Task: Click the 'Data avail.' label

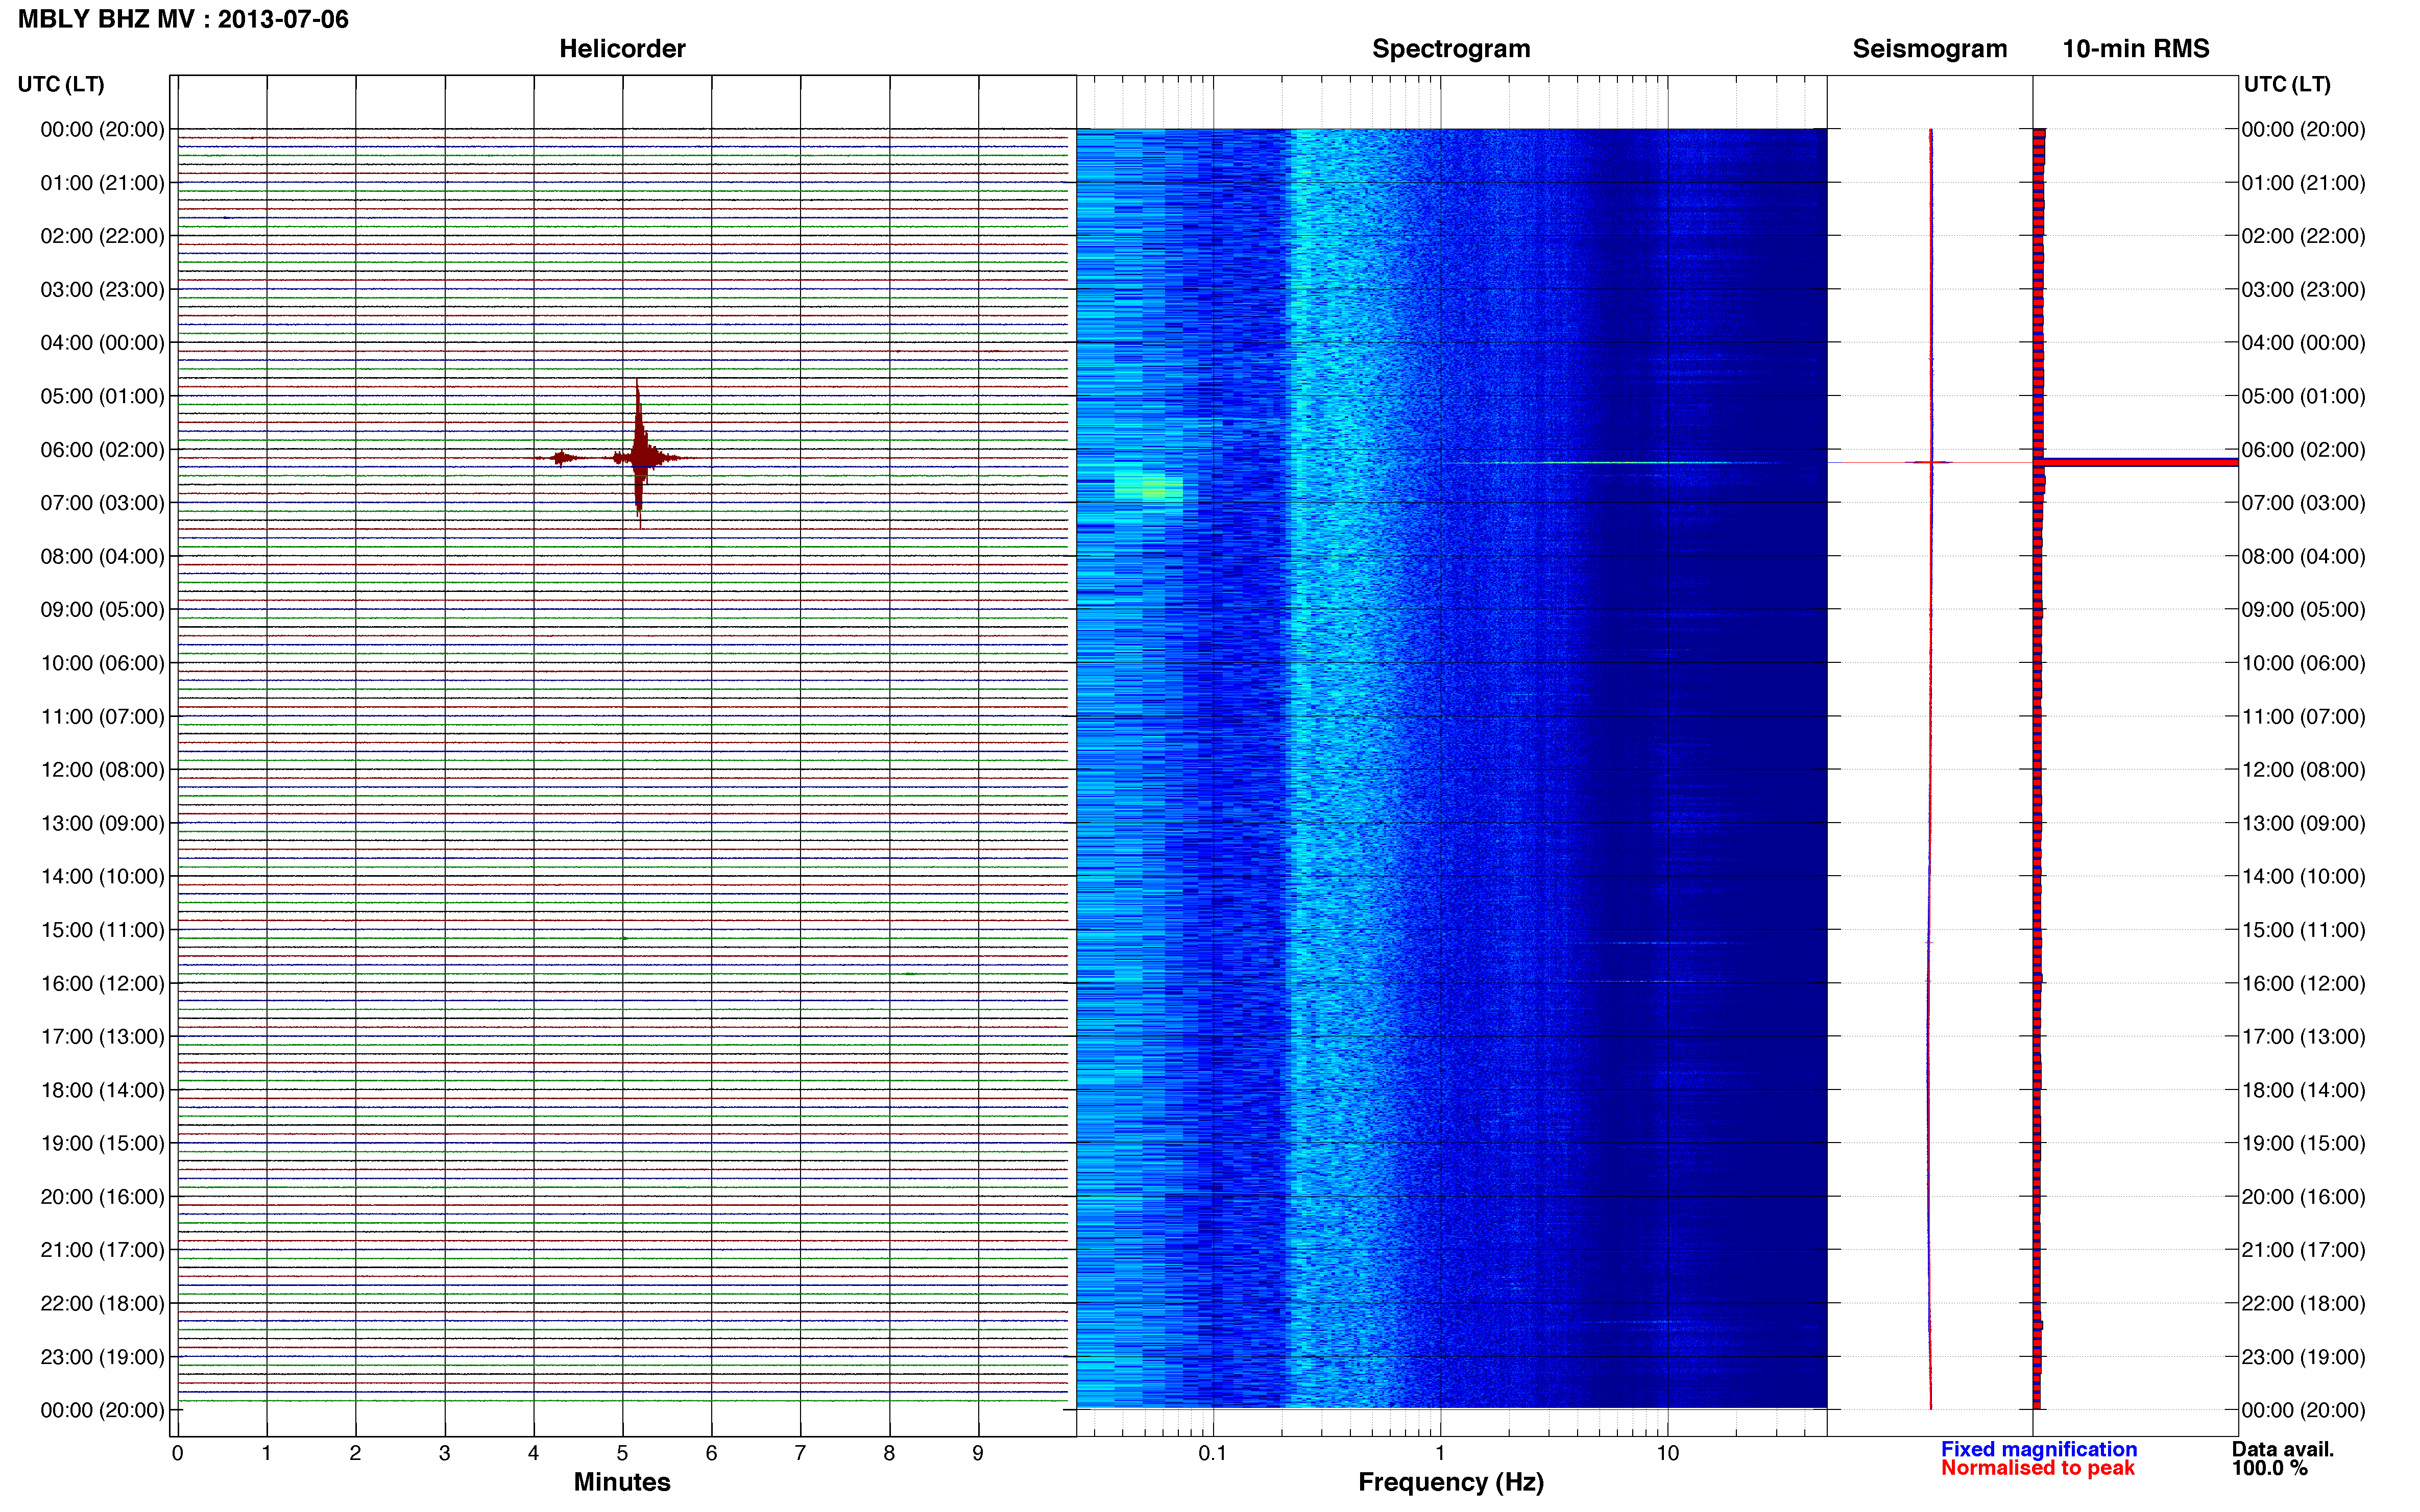Action: [2283, 1449]
